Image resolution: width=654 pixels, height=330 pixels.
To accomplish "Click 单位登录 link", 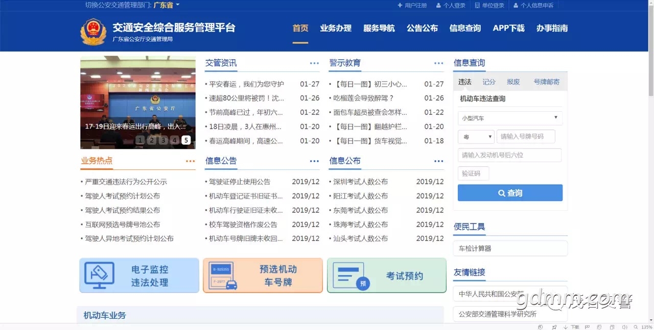I will click(493, 5).
